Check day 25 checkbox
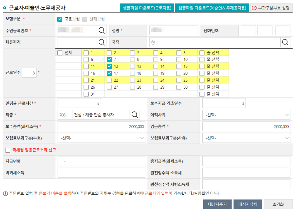 [179, 80]
